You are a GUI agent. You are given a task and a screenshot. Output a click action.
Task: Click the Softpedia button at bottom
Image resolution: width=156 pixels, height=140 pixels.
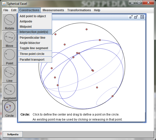13,134
